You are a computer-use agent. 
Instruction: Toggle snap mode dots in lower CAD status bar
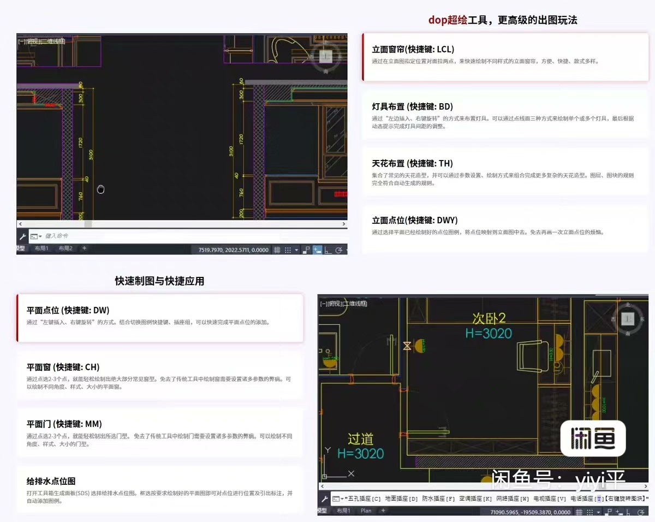tap(590, 512)
